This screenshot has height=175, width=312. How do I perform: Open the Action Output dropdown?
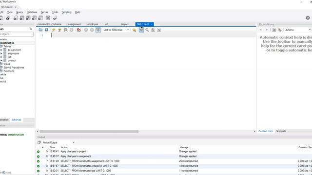[x=58, y=142]
